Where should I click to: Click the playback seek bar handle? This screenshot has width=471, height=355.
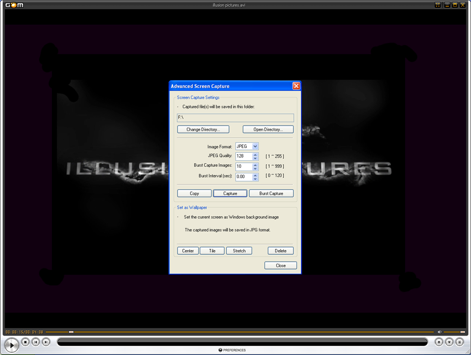point(71,332)
